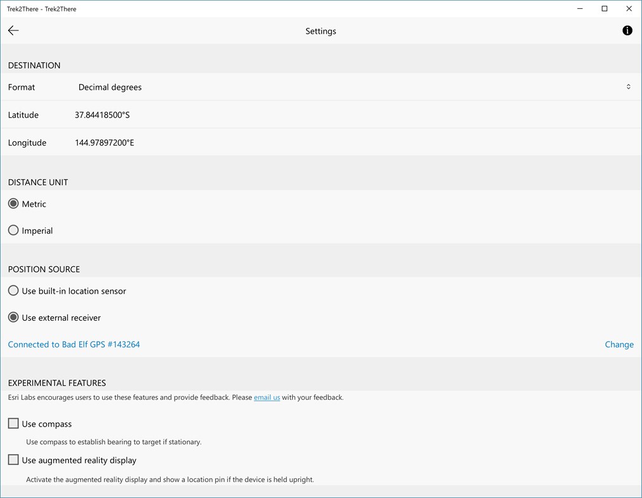Click Connected to Bad Elf GPS link
Image resolution: width=642 pixels, height=498 pixels.
tap(74, 344)
